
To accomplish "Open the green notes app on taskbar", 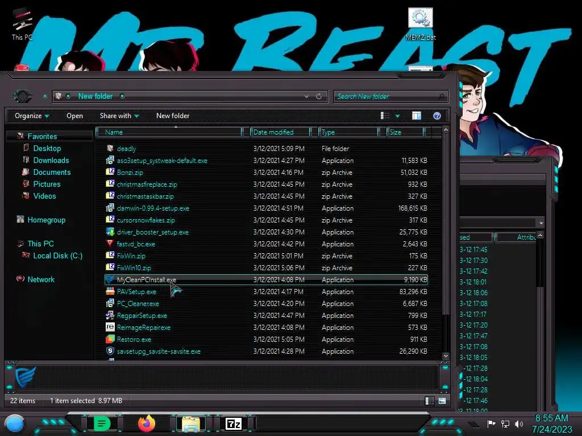I will click(102, 424).
